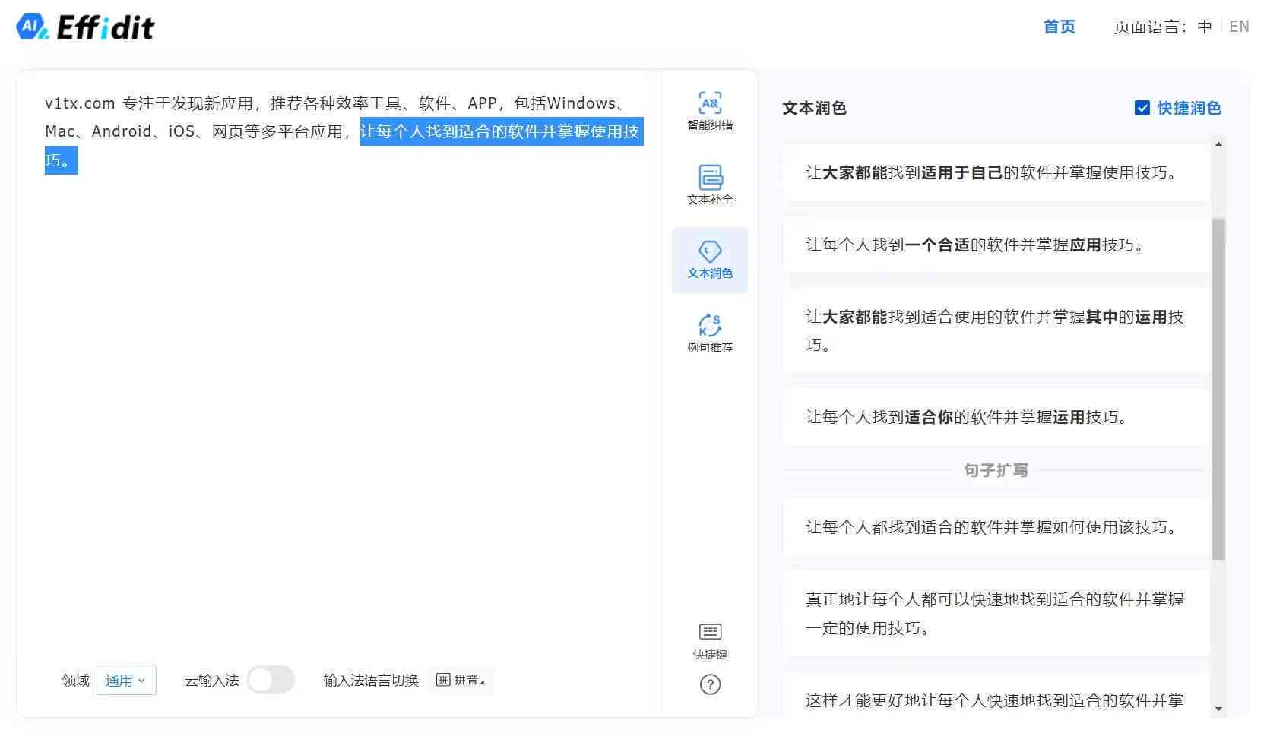Choose suggestion 让大家都能找到适用于自己的软件

pyautogui.click(x=996, y=172)
